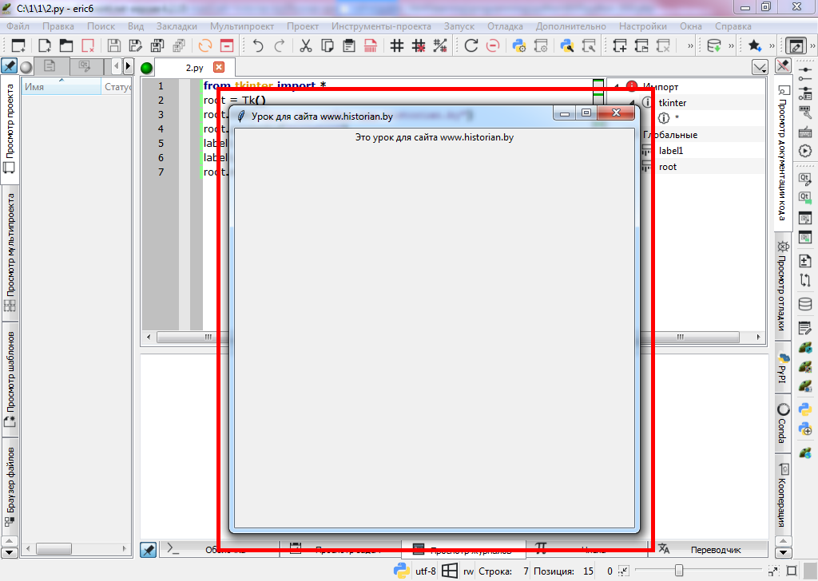Open the Запуск menu
This screenshot has height=581, width=818.
pos(459,26)
